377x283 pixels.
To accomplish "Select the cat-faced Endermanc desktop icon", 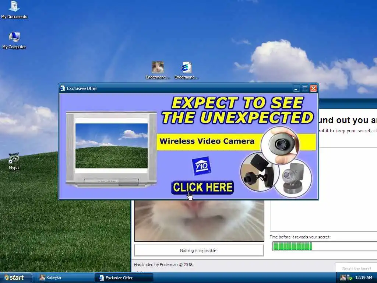I will (158, 70).
